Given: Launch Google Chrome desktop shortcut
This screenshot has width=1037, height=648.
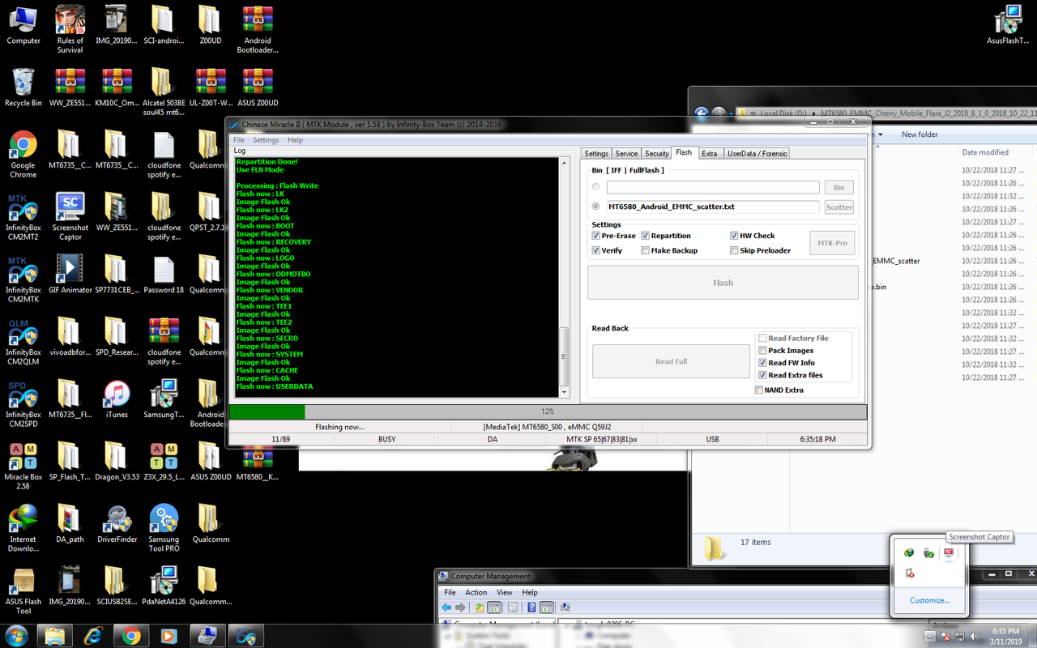Looking at the screenshot, I should click(x=23, y=154).
